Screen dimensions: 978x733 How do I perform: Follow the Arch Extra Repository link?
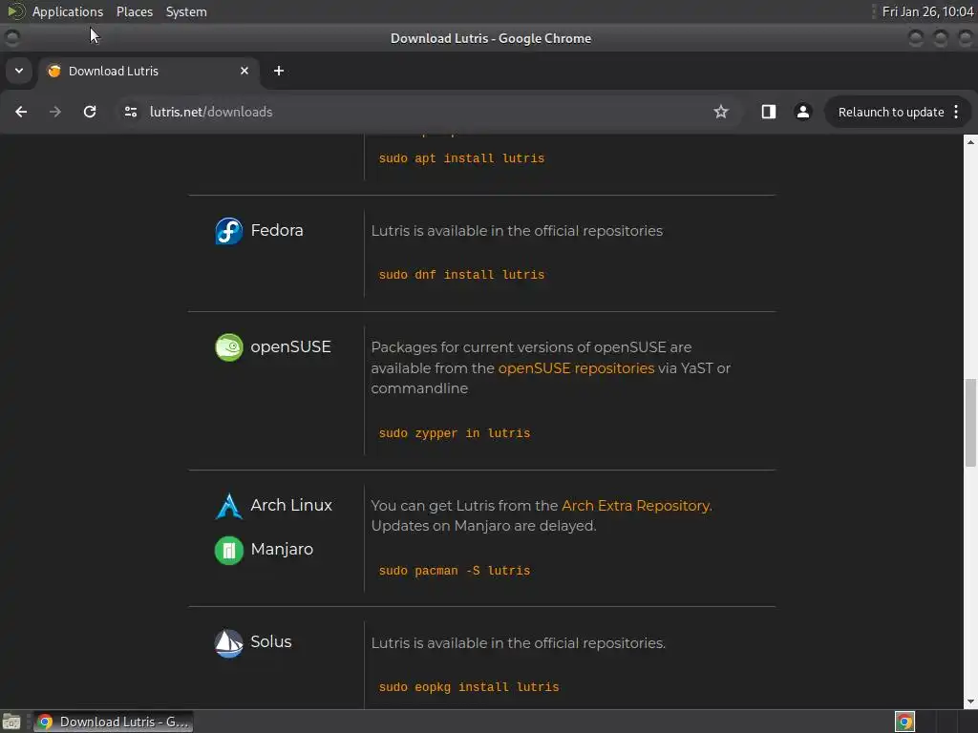[x=635, y=506]
